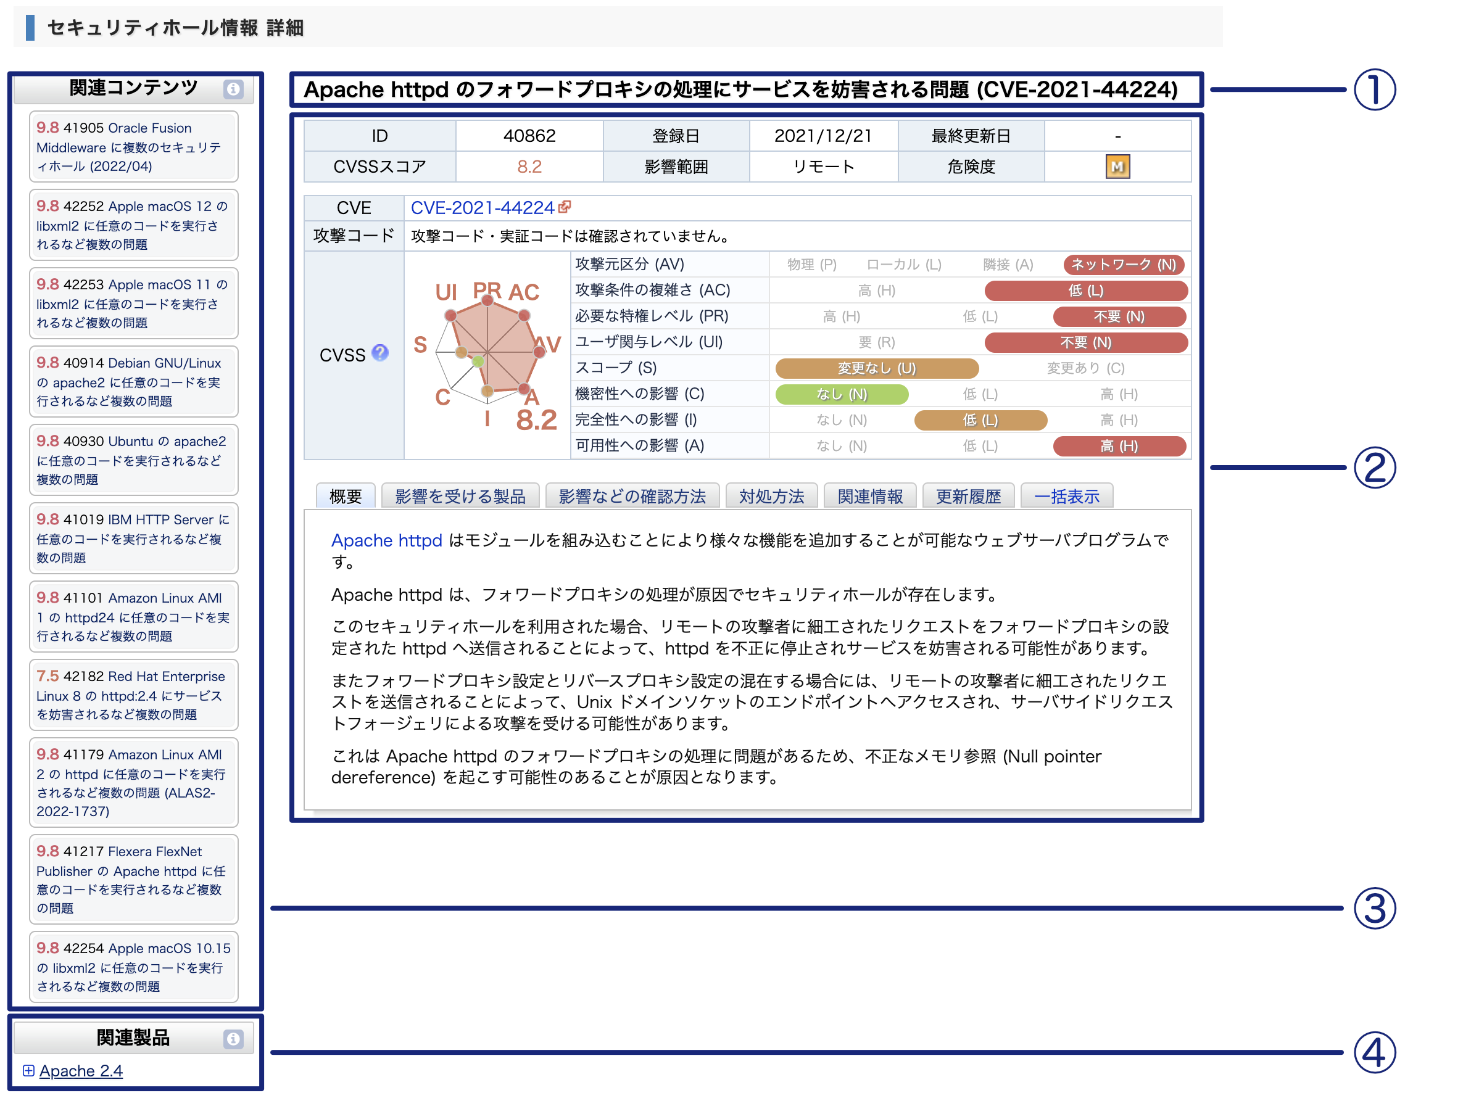Click 変更なし (U) scope pill

coord(877,368)
